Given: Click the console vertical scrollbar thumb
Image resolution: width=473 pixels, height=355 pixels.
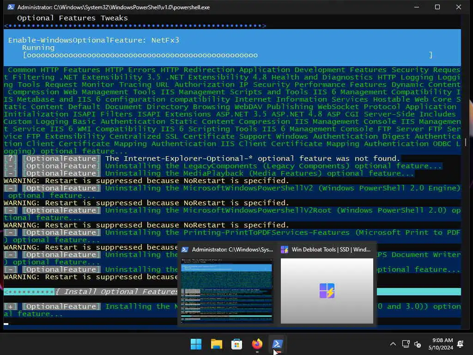Looking at the screenshot, I should click(466, 142).
